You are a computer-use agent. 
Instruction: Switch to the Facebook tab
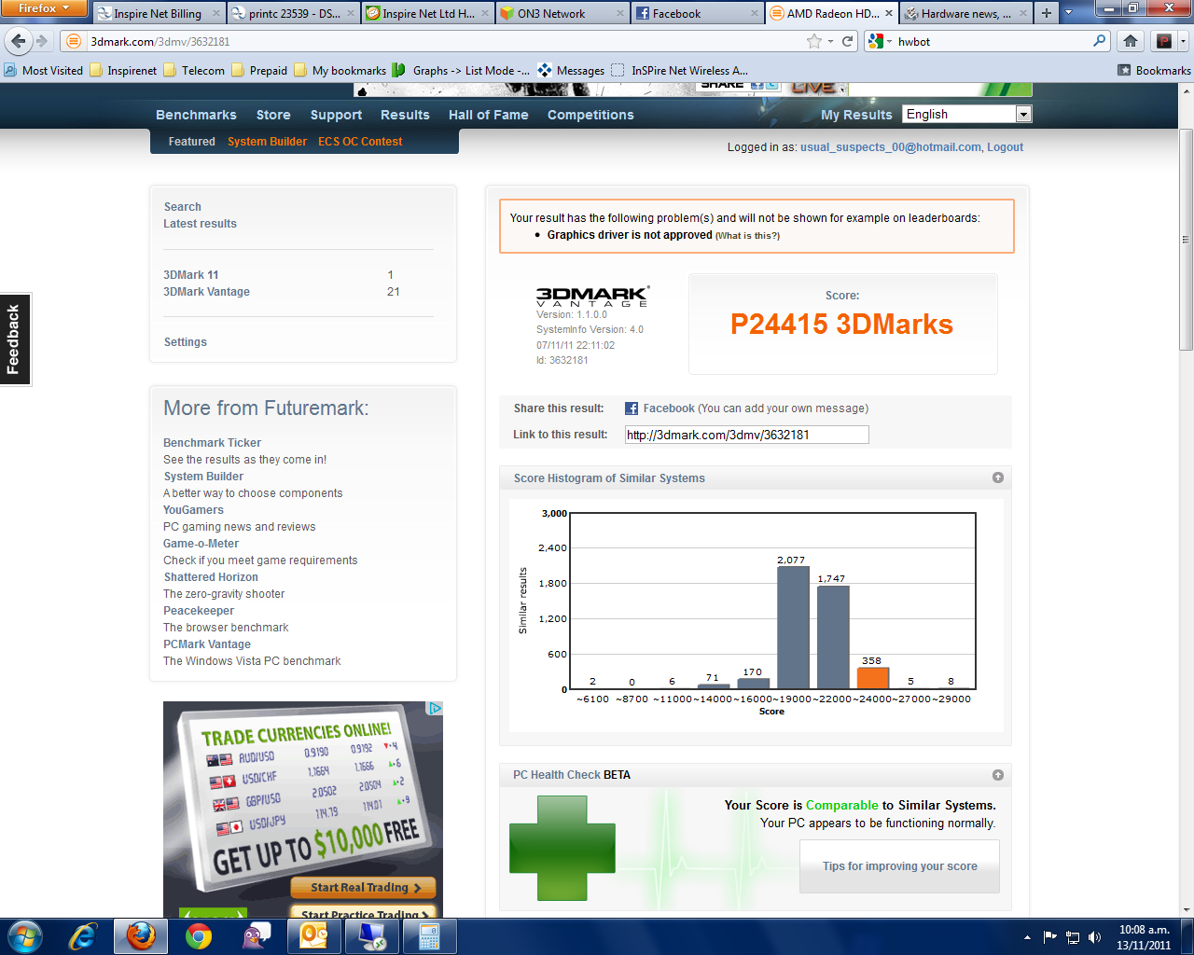(x=697, y=13)
